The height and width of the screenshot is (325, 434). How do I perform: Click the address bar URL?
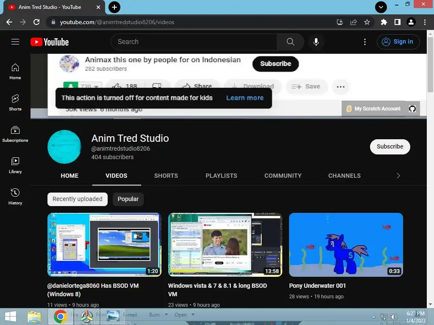(117, 22)
